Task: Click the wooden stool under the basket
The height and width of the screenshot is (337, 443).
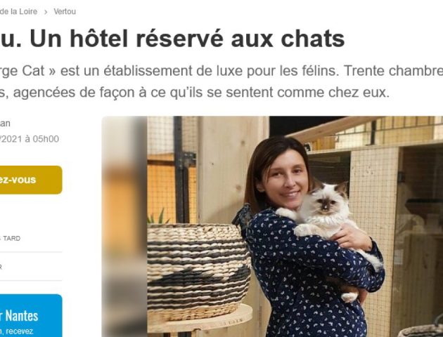Action: click(200, 322)
